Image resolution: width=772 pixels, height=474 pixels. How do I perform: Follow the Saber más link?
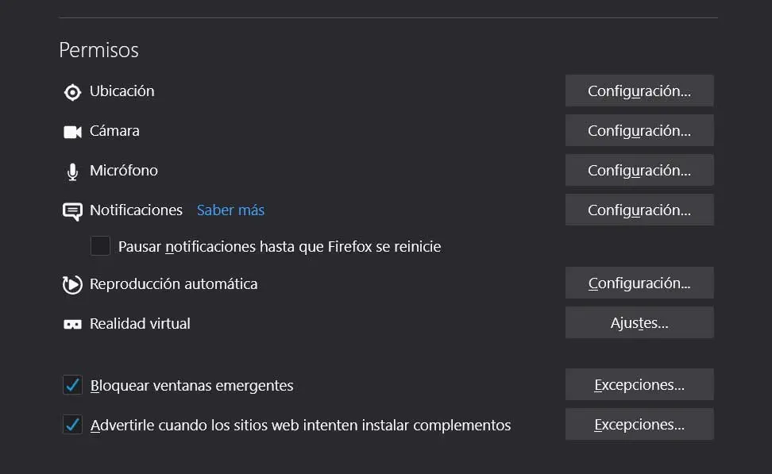[x=230, y=210]
